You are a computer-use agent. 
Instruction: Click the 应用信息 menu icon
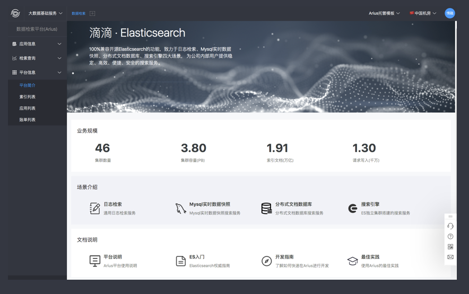14,44
